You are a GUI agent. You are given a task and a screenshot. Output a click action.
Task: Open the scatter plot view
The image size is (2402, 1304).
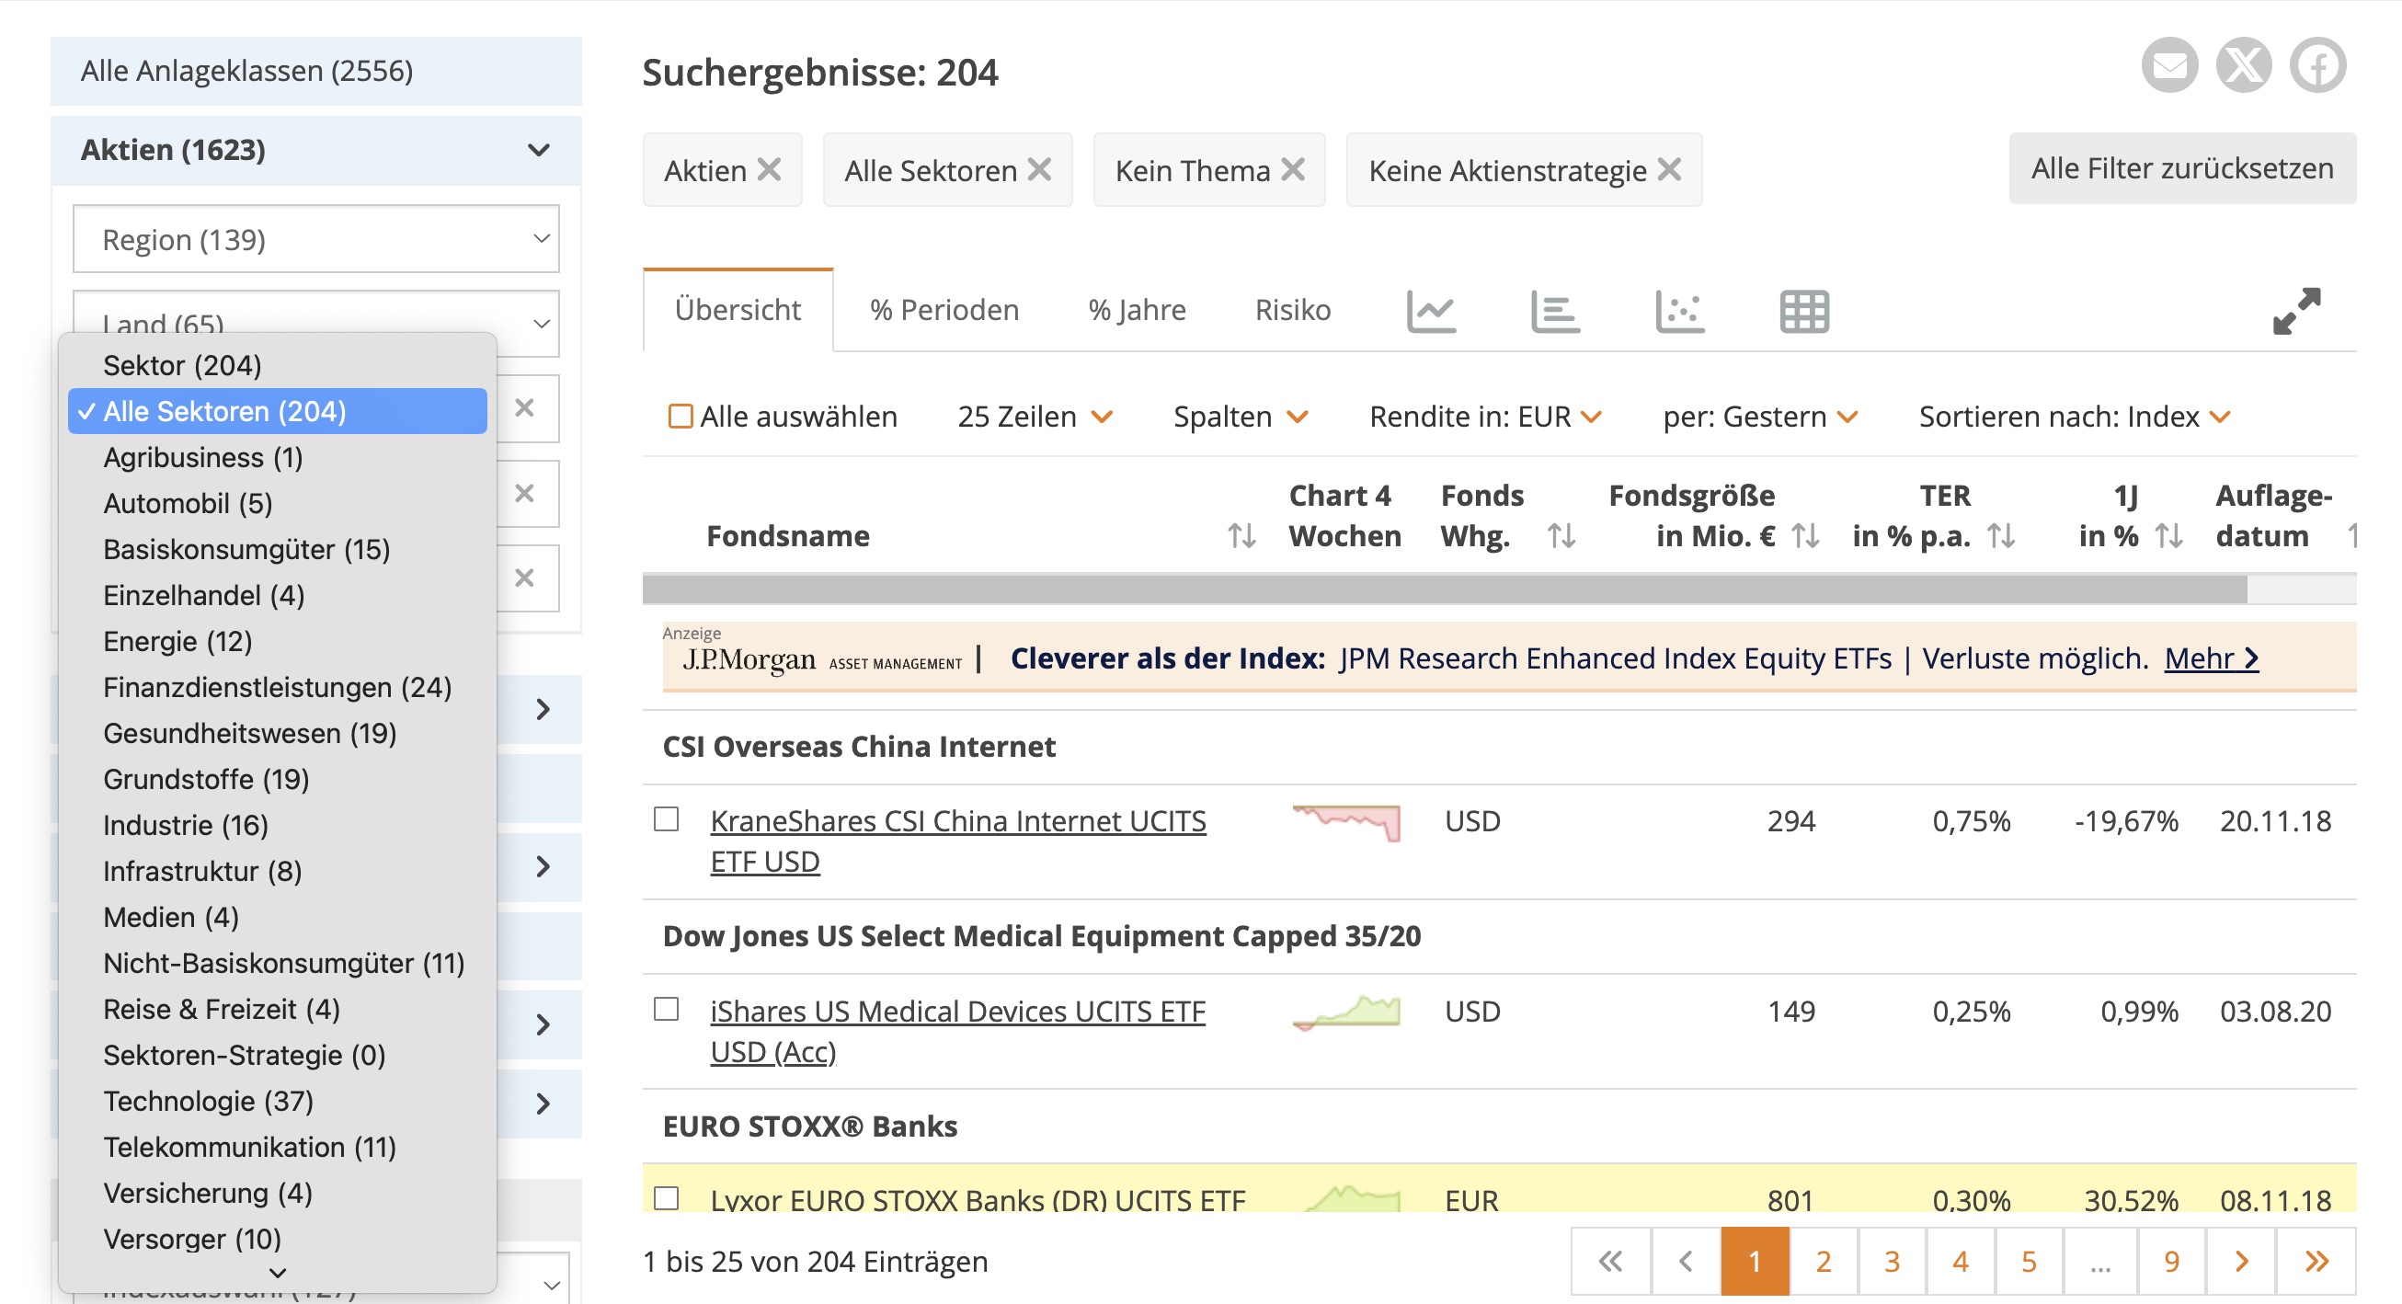[1679, 312]
